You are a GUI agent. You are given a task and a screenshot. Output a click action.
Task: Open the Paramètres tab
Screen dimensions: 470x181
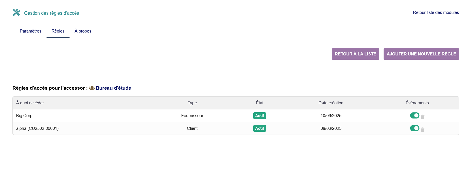(31, 31)
